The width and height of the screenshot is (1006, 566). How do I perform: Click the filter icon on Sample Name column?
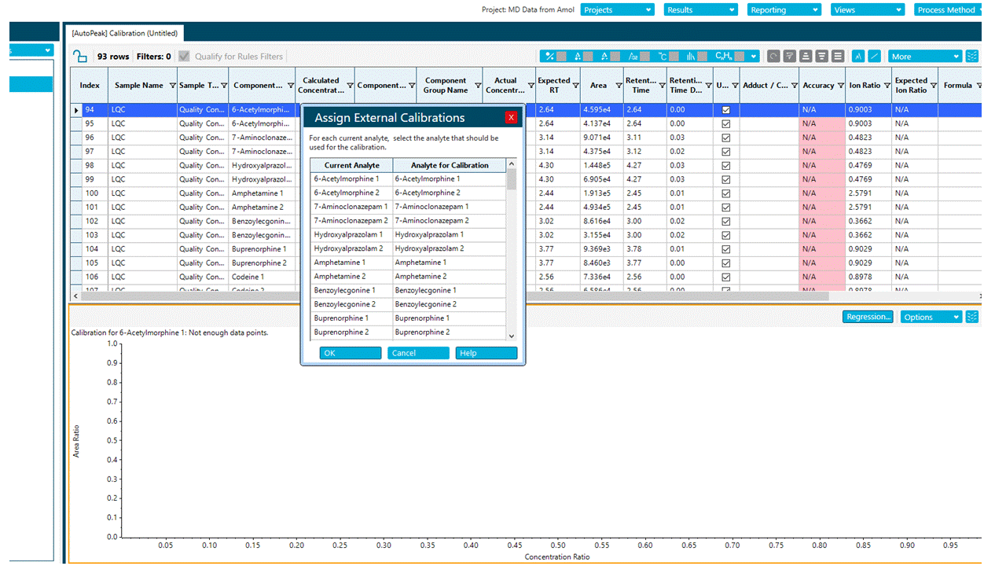(172, 86)
